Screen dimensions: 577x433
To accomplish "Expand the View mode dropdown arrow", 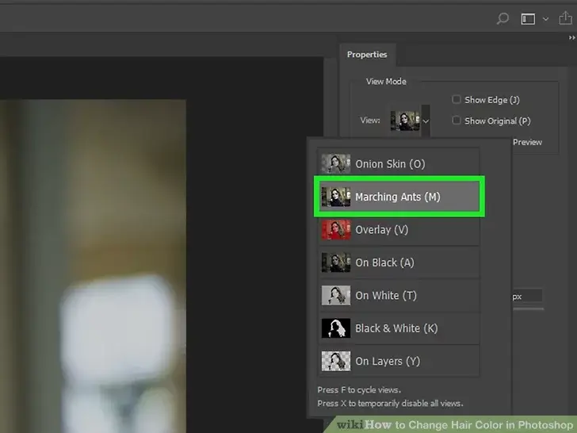I will (426, 121).
